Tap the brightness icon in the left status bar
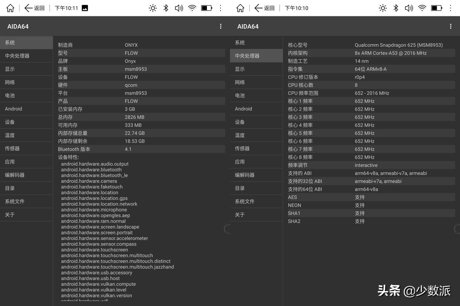 pyautogui.click(x=153, y=8)
